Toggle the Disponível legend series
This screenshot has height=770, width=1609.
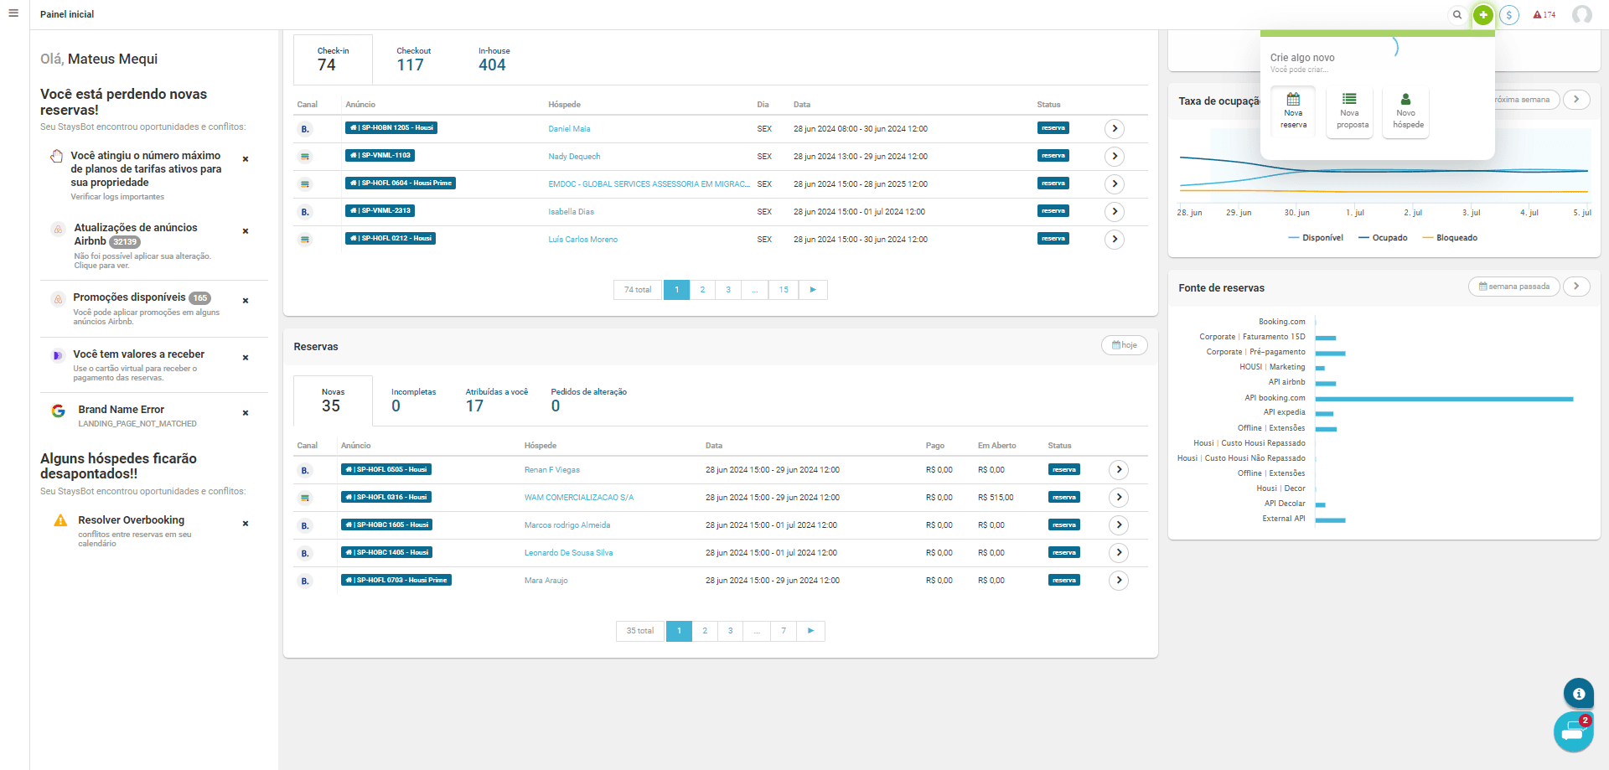[1315, 238]
